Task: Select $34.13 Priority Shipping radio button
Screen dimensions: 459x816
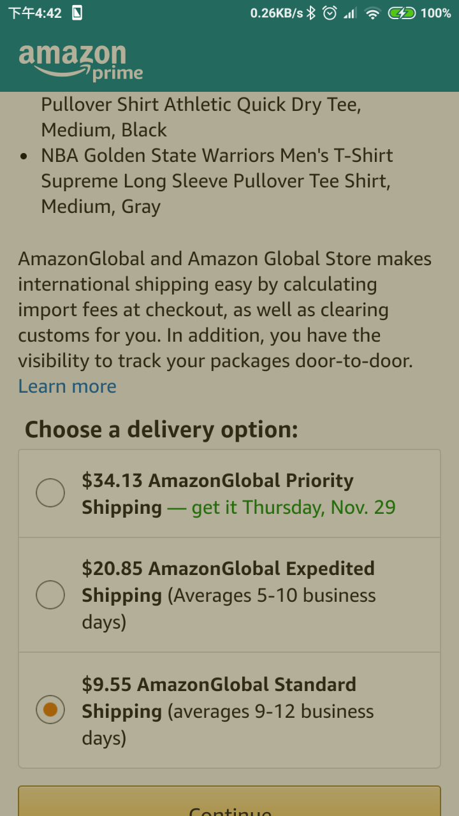Action: (50, 493)
